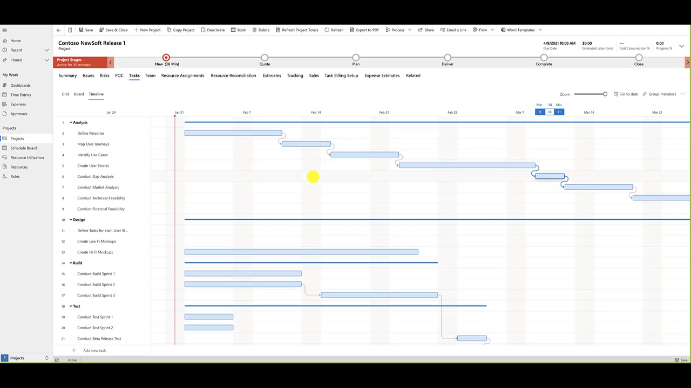The height and width of the screenshot is (388, 691).
Task: Open the Team tab
Action: [x=150, y=75]
